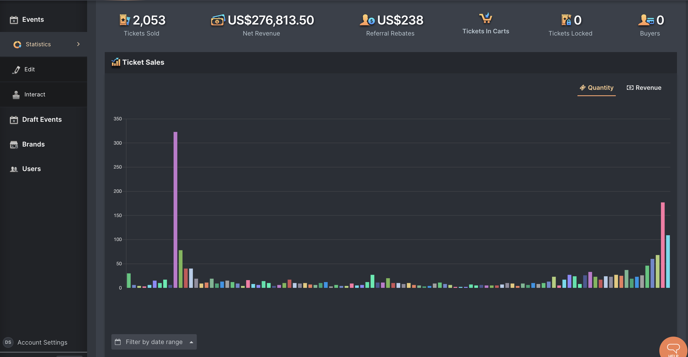
Task: Expand the Statistics chevron arrow
Action: pyautogui.click(x=78, y=44)
